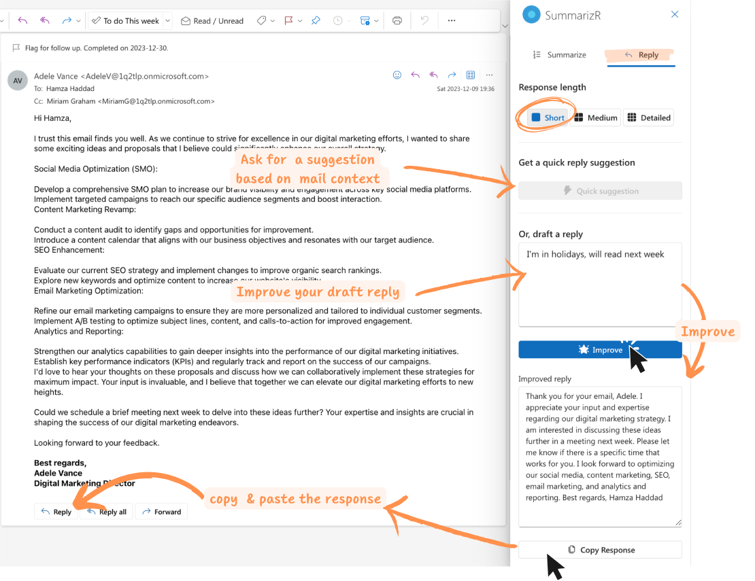The height and width of the screenshot is (581, 755).
Task: Open the rules icon dropdown arrow
Action: click(376, 21)
